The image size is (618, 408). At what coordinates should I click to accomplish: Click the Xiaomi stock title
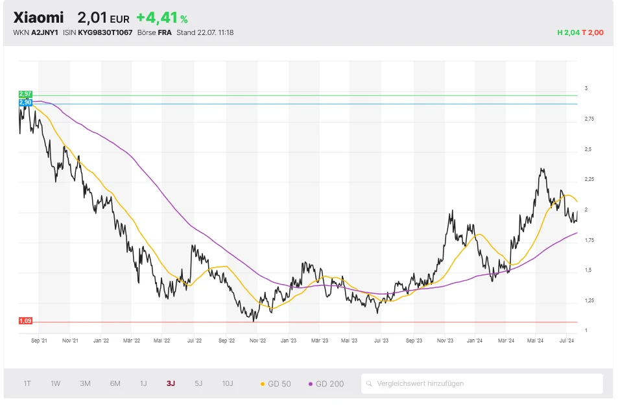(38, 18)
